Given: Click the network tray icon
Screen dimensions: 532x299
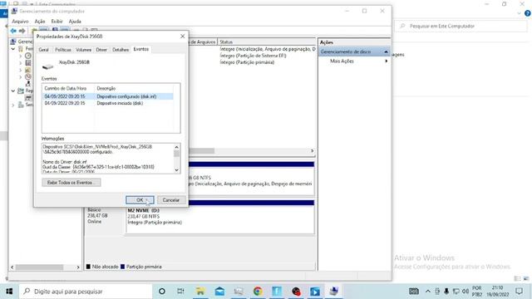Looking at the screenshot, I should pos(456,292).
